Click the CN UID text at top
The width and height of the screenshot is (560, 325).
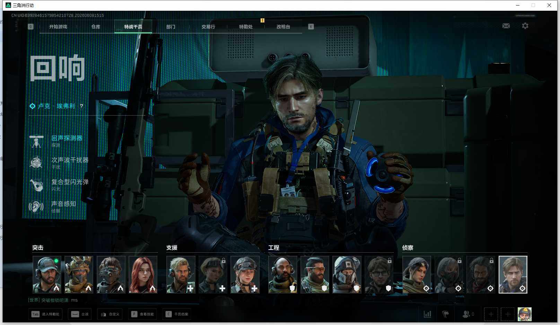[58, 15]
